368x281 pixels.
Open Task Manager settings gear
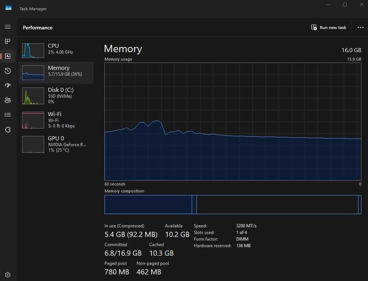(x=8, y=275)
